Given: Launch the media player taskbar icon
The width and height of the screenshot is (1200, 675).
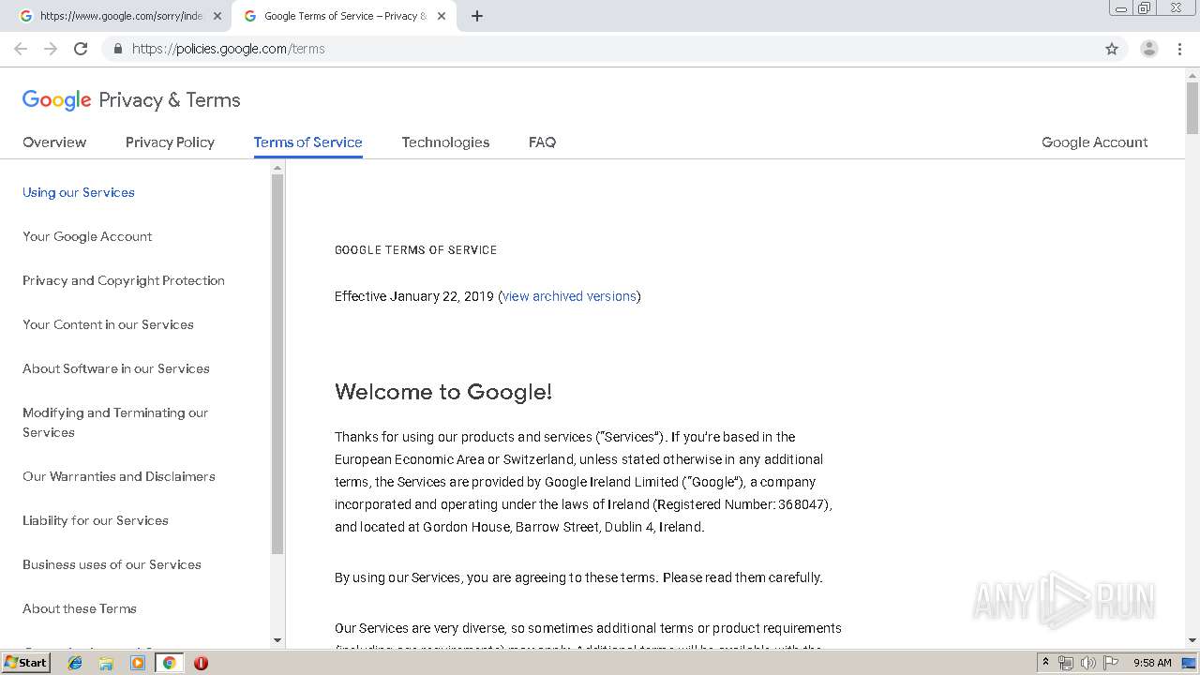Looking at the screenshot, I should click(138, 663).
